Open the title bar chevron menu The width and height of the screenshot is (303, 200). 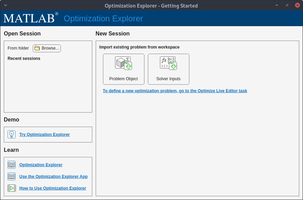click(5, 5)
